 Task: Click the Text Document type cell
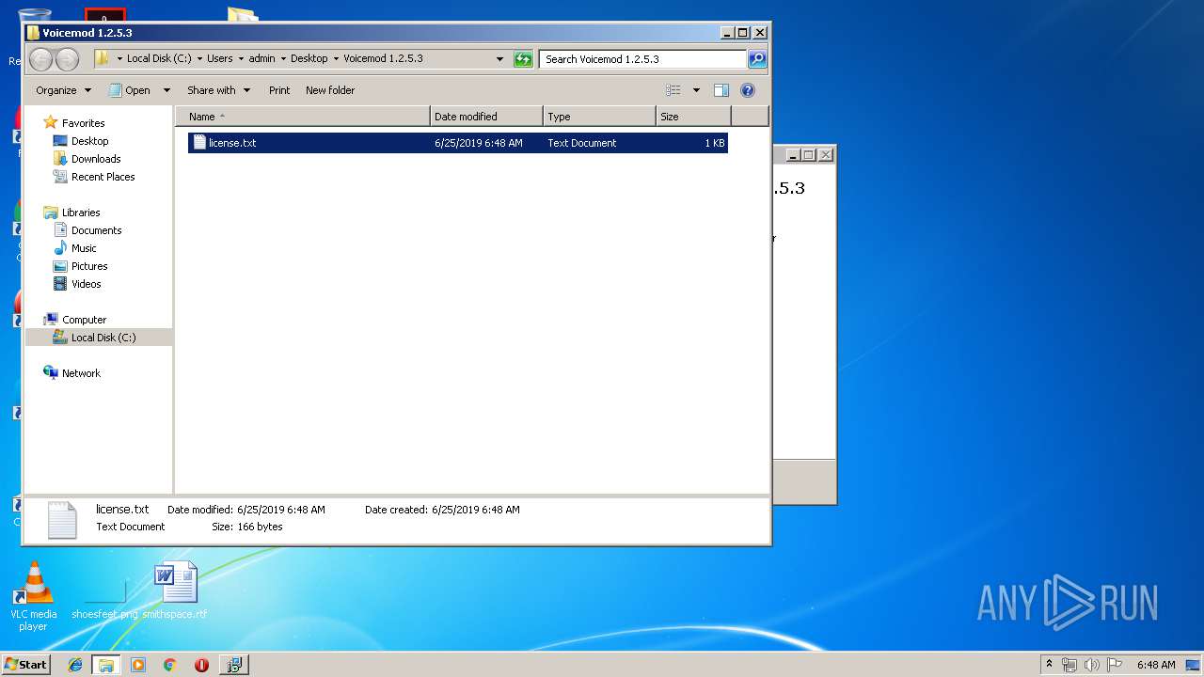(582, 143)
